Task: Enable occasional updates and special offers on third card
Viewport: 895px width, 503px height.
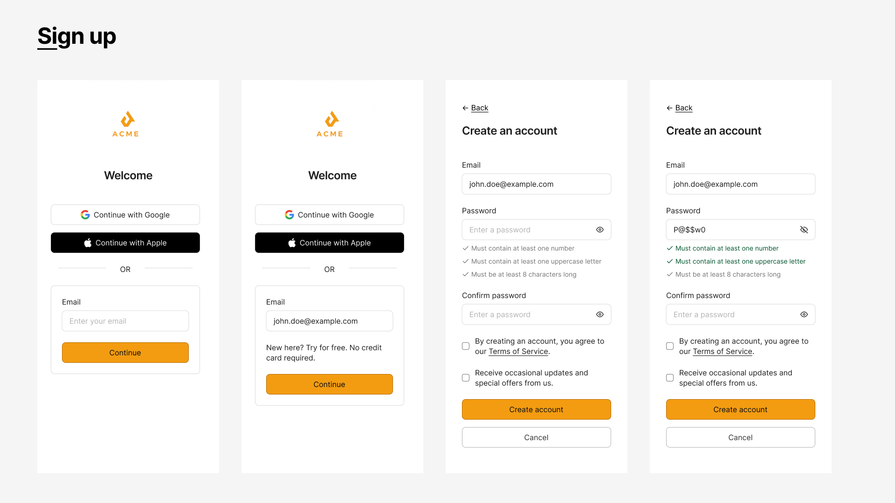Action: [465, 378]
